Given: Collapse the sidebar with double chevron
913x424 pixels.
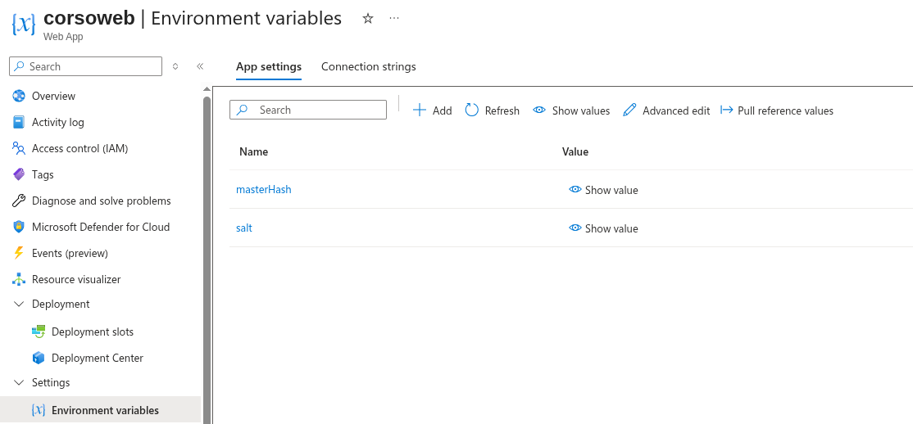Looking at the screenshot, I should 200,66.
